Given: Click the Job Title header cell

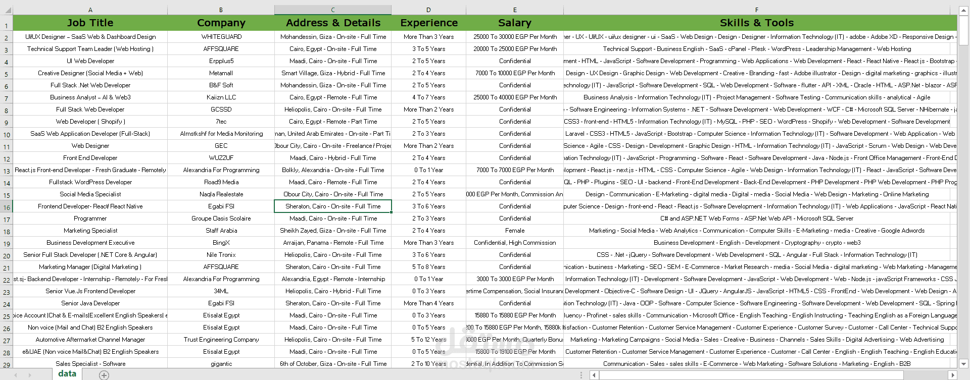Looking at the screenshot, I should (x=90, y=23).
